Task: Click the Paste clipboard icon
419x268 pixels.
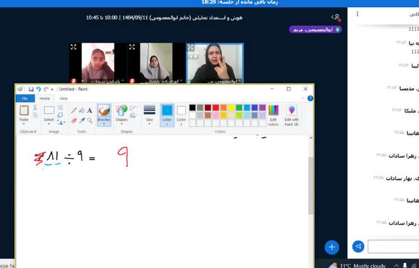Action: (24, 110)
